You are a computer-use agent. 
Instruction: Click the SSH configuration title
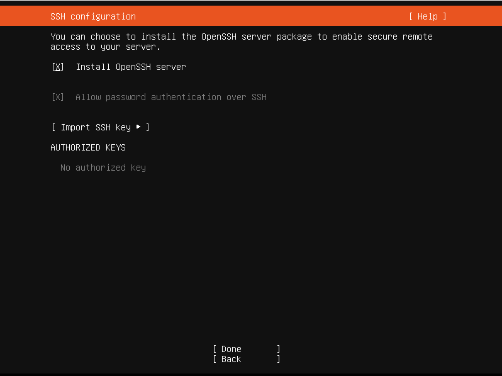tap(93, 16)
